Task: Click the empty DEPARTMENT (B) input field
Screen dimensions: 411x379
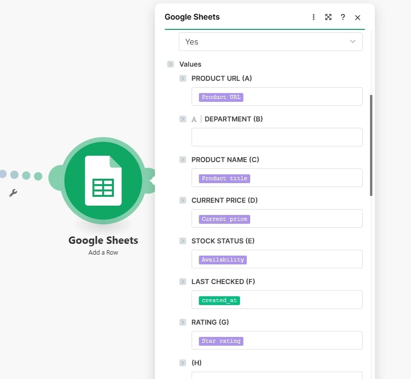Action: pyautogui.click(x=277, y=137)
